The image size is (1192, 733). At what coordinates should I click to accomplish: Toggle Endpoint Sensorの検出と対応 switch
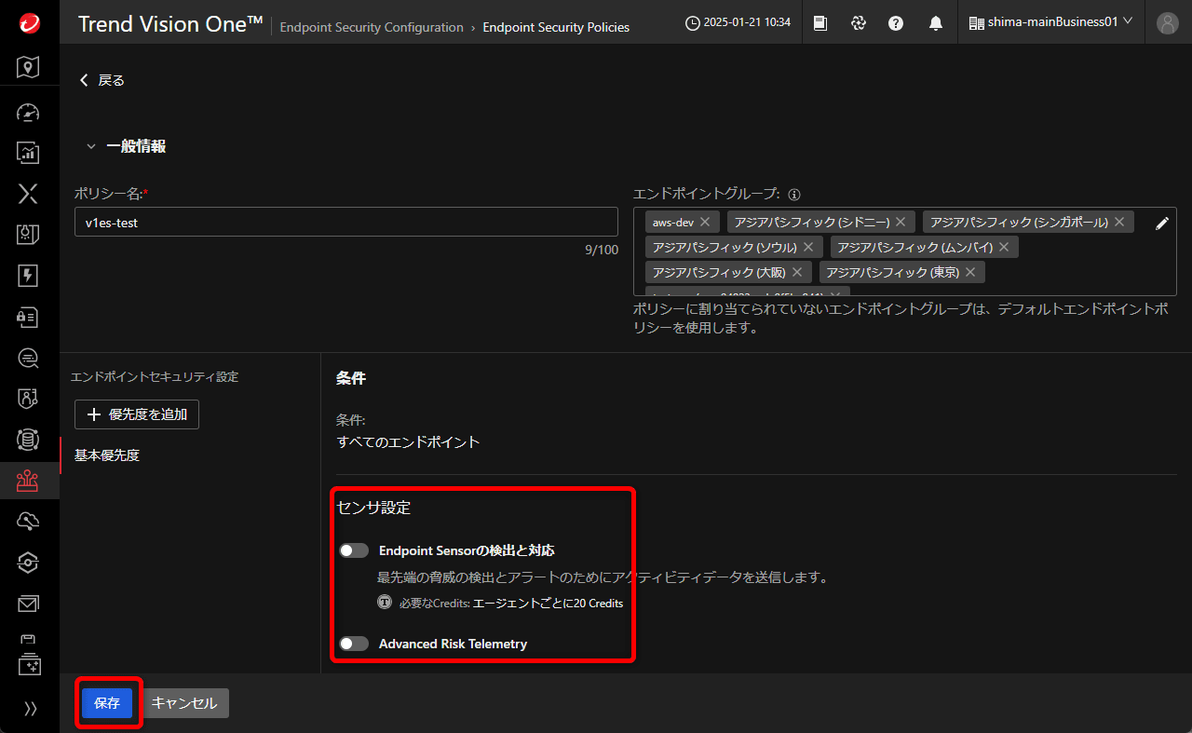tap(354, 550)
